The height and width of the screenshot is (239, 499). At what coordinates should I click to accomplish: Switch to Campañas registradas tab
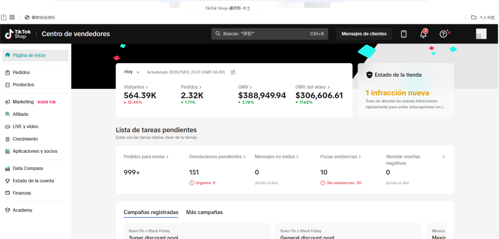point(151,212)
